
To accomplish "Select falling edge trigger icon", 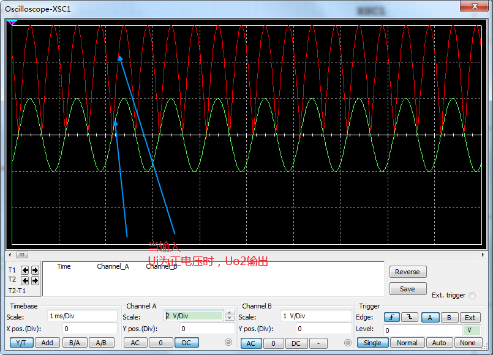I will (410, 317).
